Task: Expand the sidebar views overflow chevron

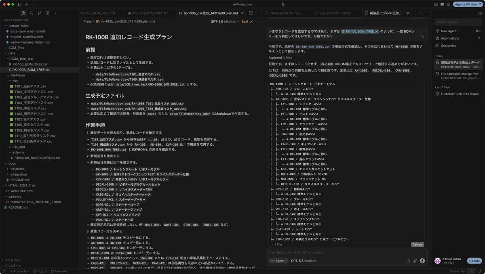Action: pos(55,13)
